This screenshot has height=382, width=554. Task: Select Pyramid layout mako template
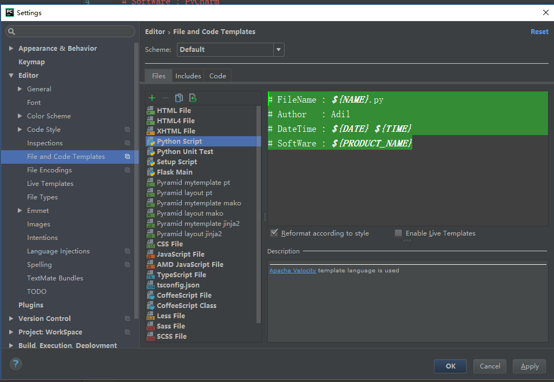click(190, 213)
